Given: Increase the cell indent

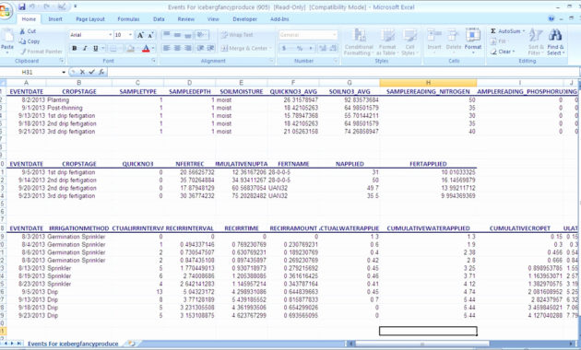Looking at the screenshot, I should pos(210,48).
